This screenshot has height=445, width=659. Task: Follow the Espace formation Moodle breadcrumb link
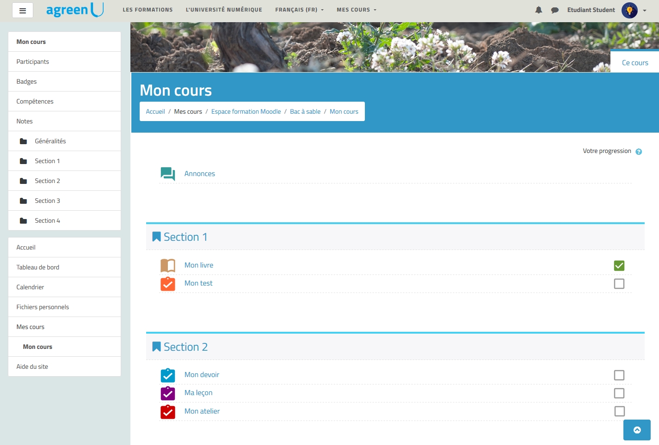pyautogui.click(x=246, y=111)
